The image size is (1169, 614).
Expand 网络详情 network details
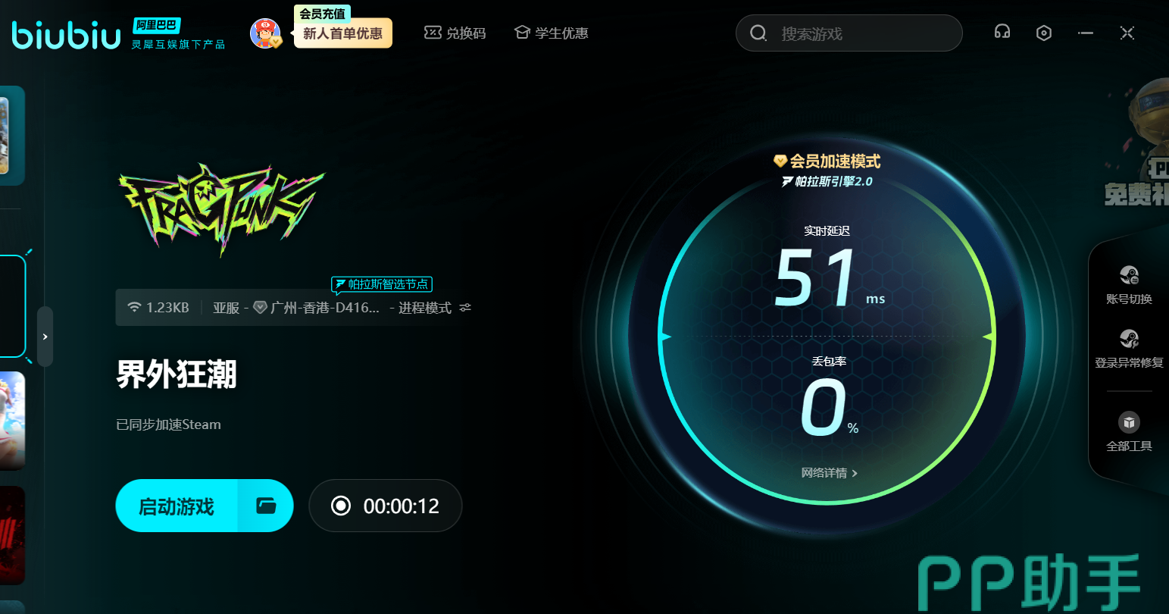click(829, 473)
